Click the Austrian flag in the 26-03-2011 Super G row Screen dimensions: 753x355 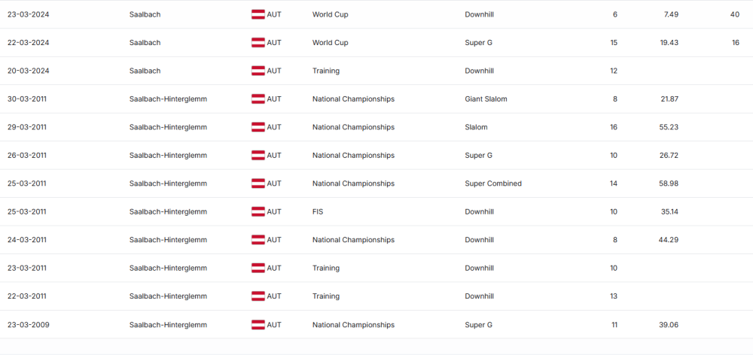pyautogui.click(x=258, y=156)
